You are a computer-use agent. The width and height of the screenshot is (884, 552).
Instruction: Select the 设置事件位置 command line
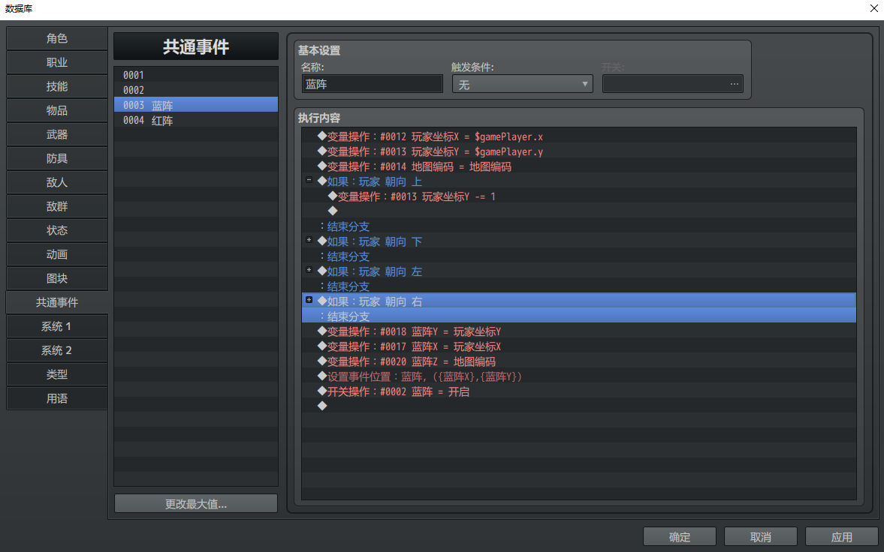click(579, 376)
